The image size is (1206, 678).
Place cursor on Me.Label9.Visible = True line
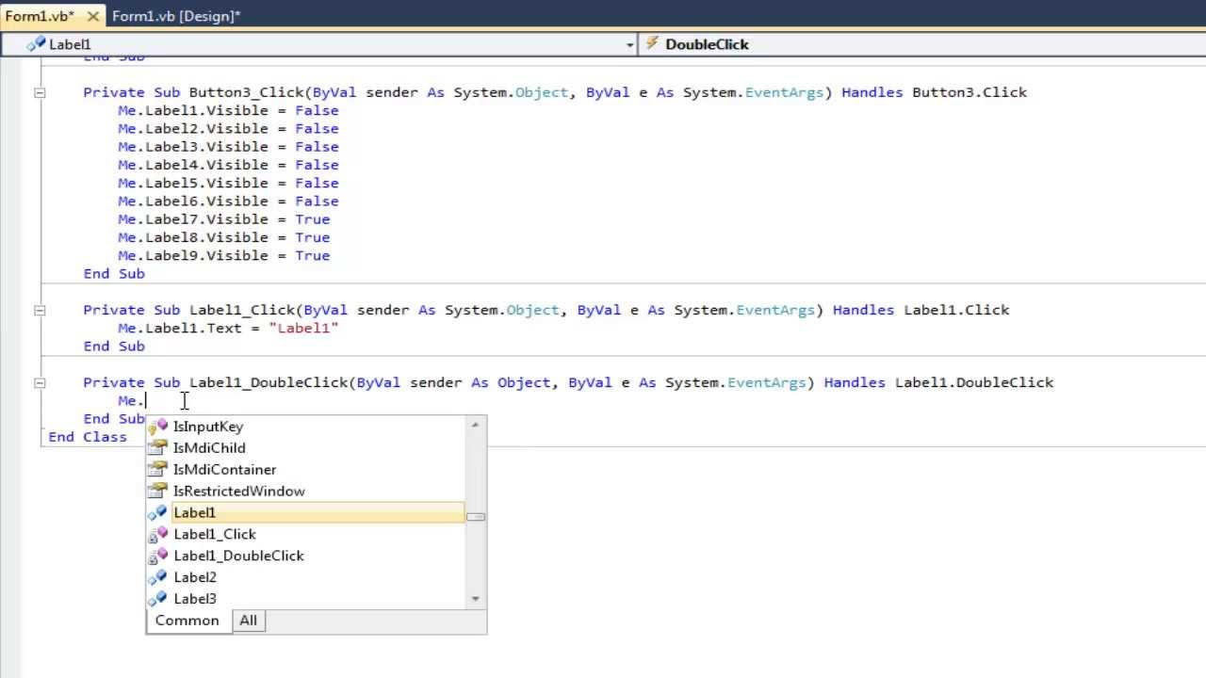tap(223, 255)
